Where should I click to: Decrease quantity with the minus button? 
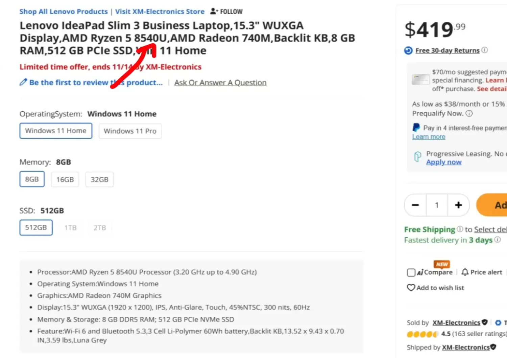pos(415,205)
